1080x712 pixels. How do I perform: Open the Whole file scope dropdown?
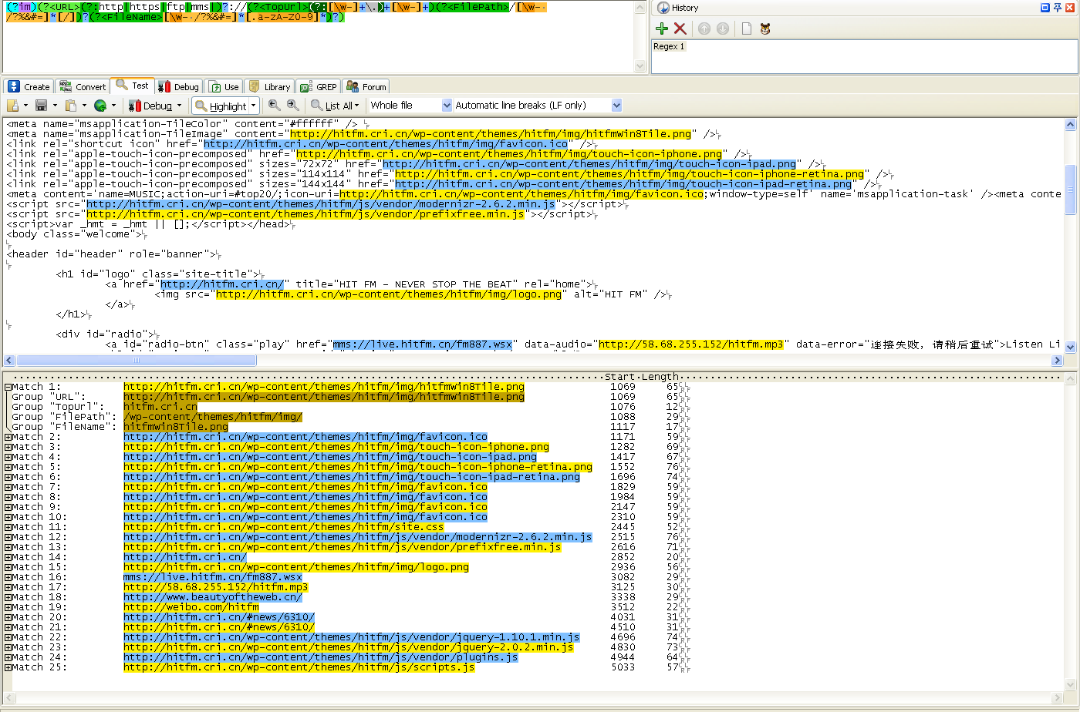coord(447,106)
